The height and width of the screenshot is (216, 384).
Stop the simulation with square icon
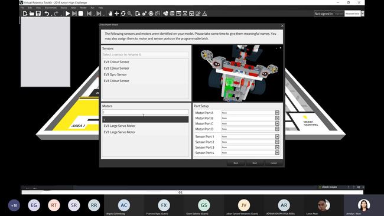pos(80,14)
